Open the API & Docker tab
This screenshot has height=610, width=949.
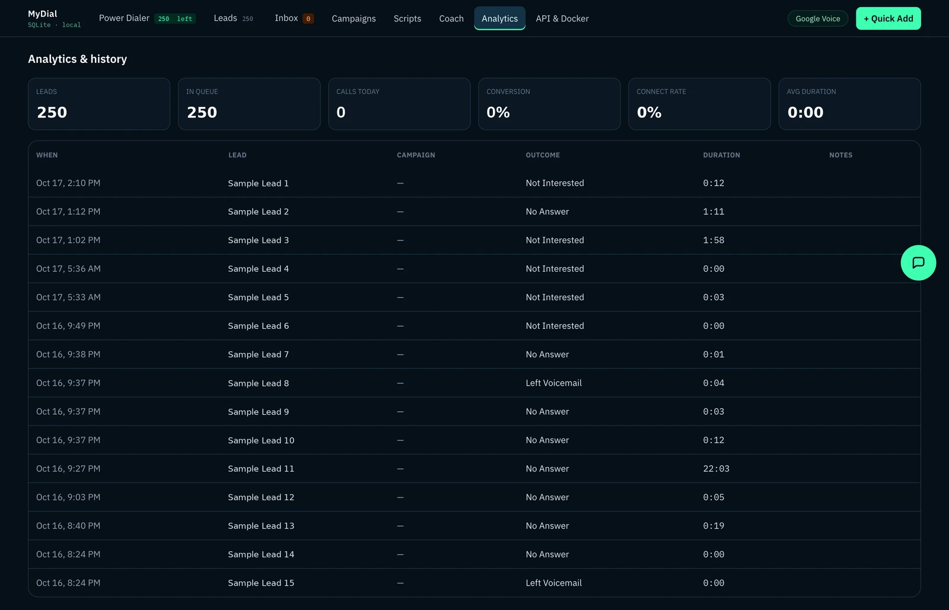coord(562,18)
